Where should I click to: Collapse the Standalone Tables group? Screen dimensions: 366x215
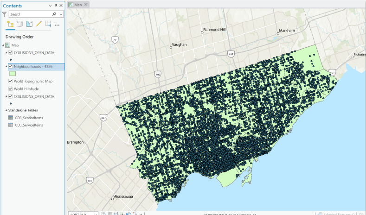3,110
